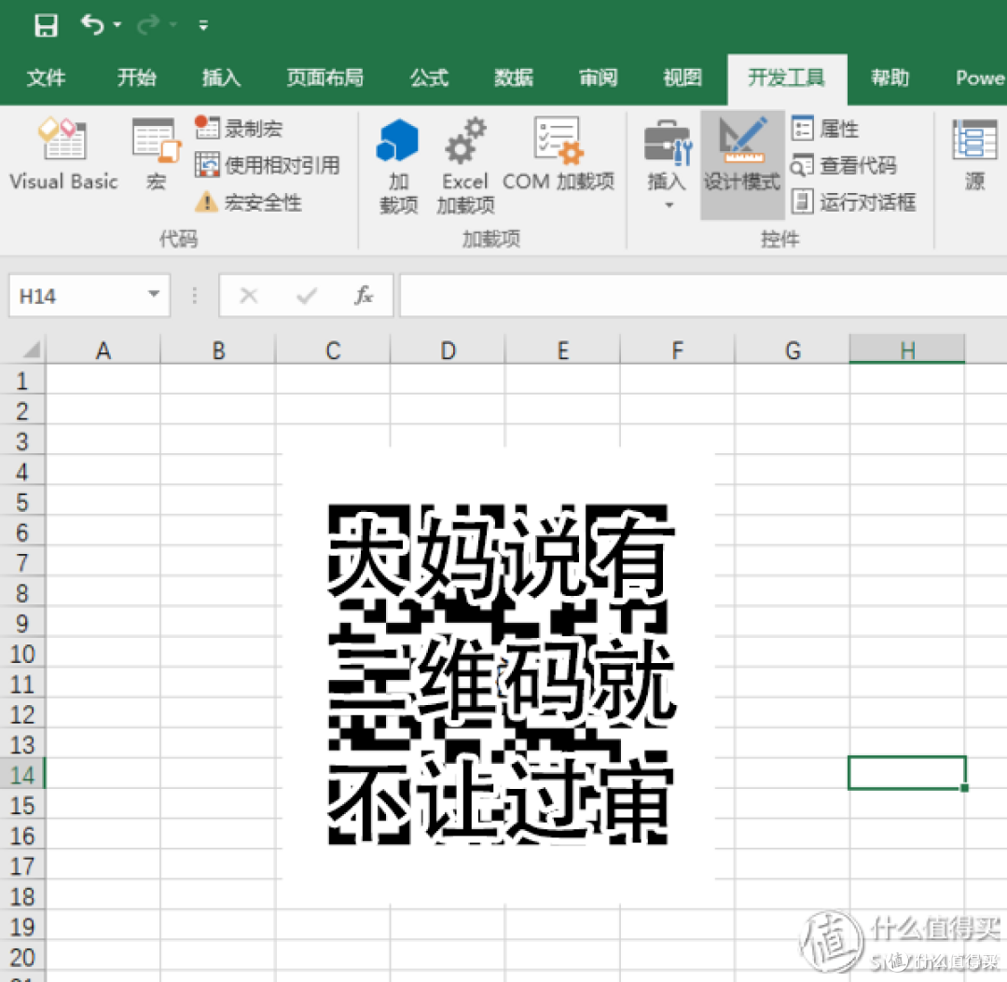Click into the formula bar input
The width and height of the screenshot is (1007, 982).
pyautogui.click(x=703, y=296)
